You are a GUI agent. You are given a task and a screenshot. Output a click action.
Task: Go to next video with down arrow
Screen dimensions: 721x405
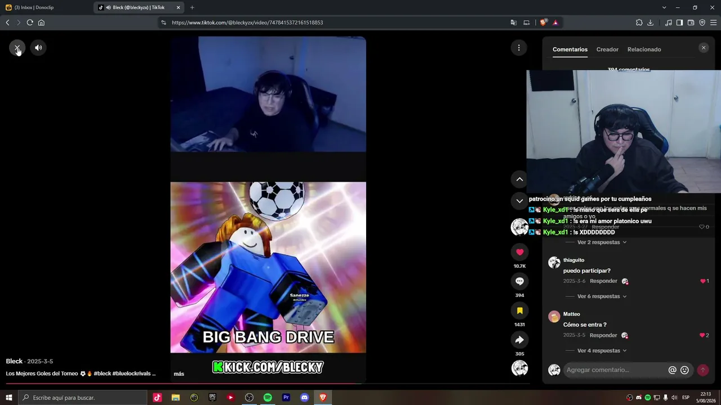(519, 201)
